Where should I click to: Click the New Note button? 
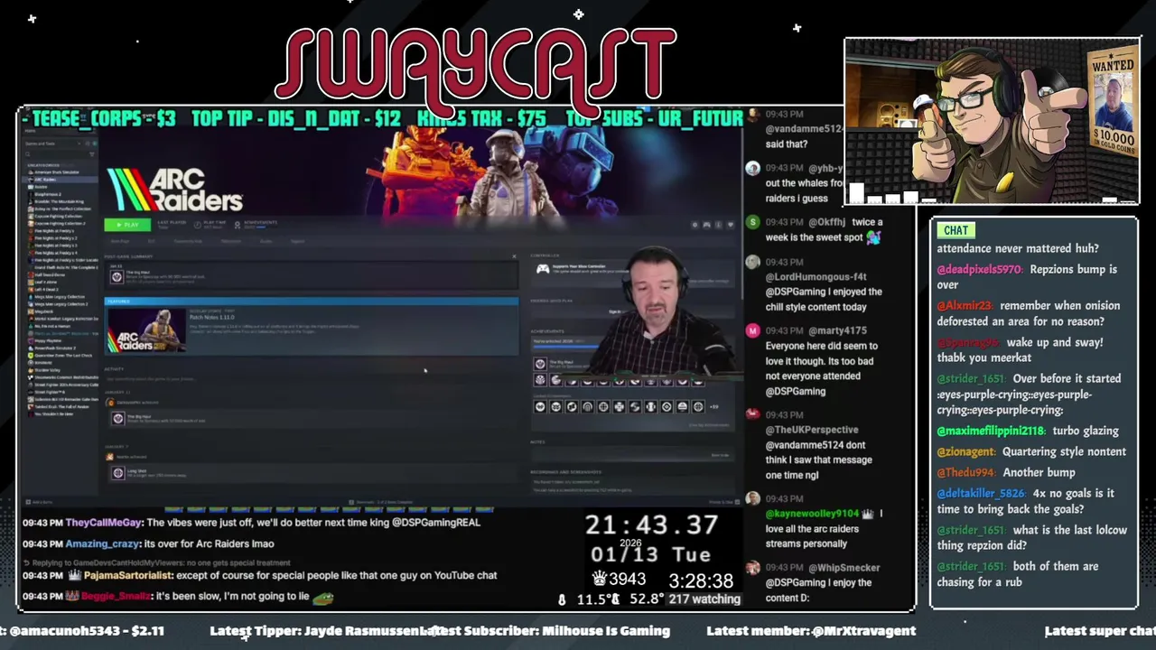pos(720,455)
